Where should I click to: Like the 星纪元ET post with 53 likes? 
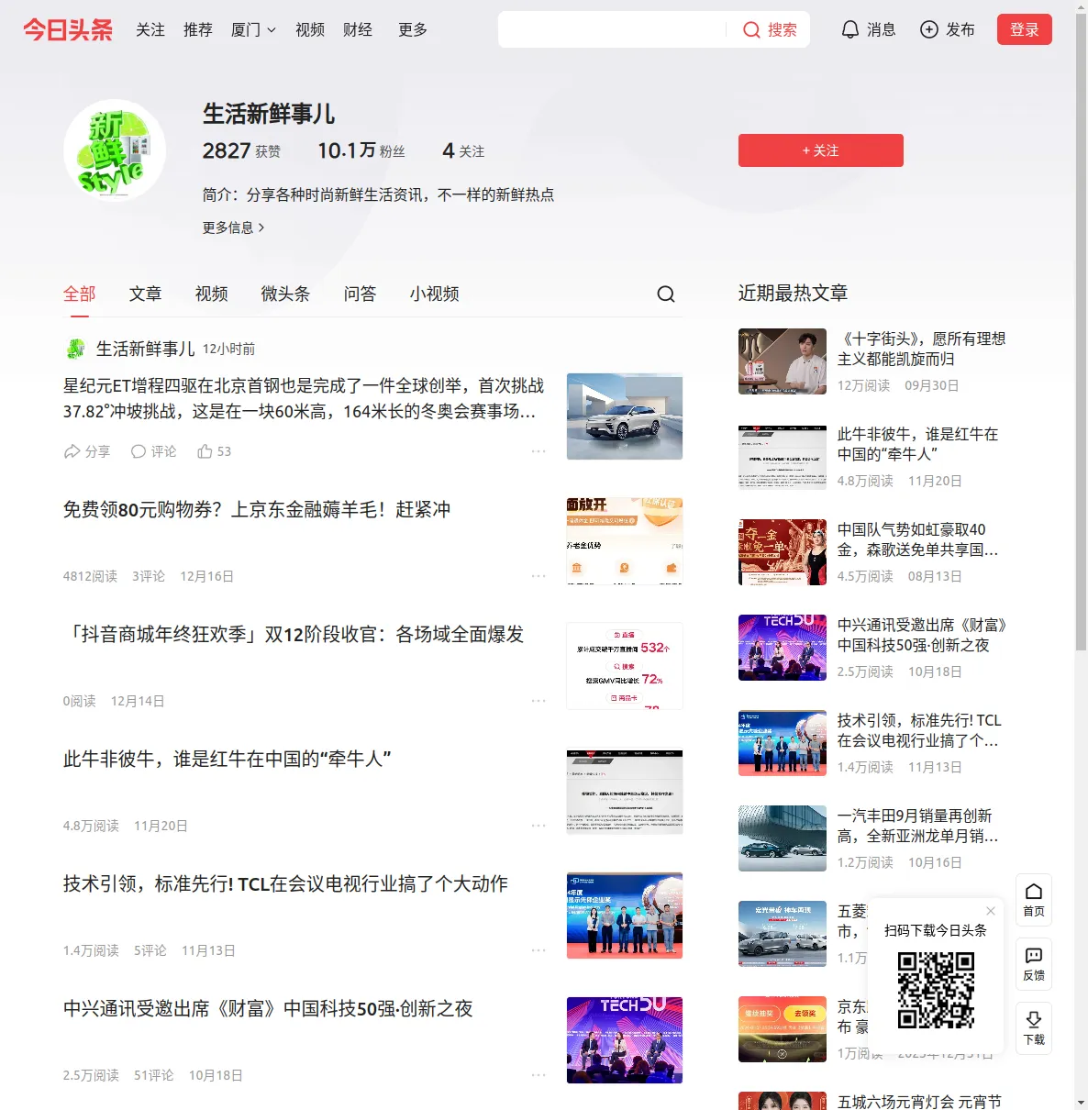pyautogui.click(x=214, y=451)
